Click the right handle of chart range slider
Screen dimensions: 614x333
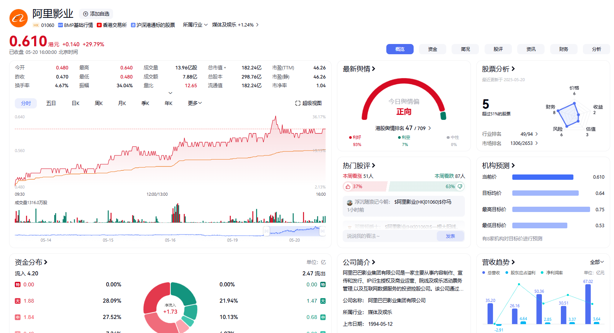click(323, 231)
